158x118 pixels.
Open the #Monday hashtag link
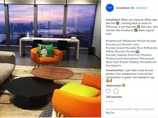coord(112,27)
